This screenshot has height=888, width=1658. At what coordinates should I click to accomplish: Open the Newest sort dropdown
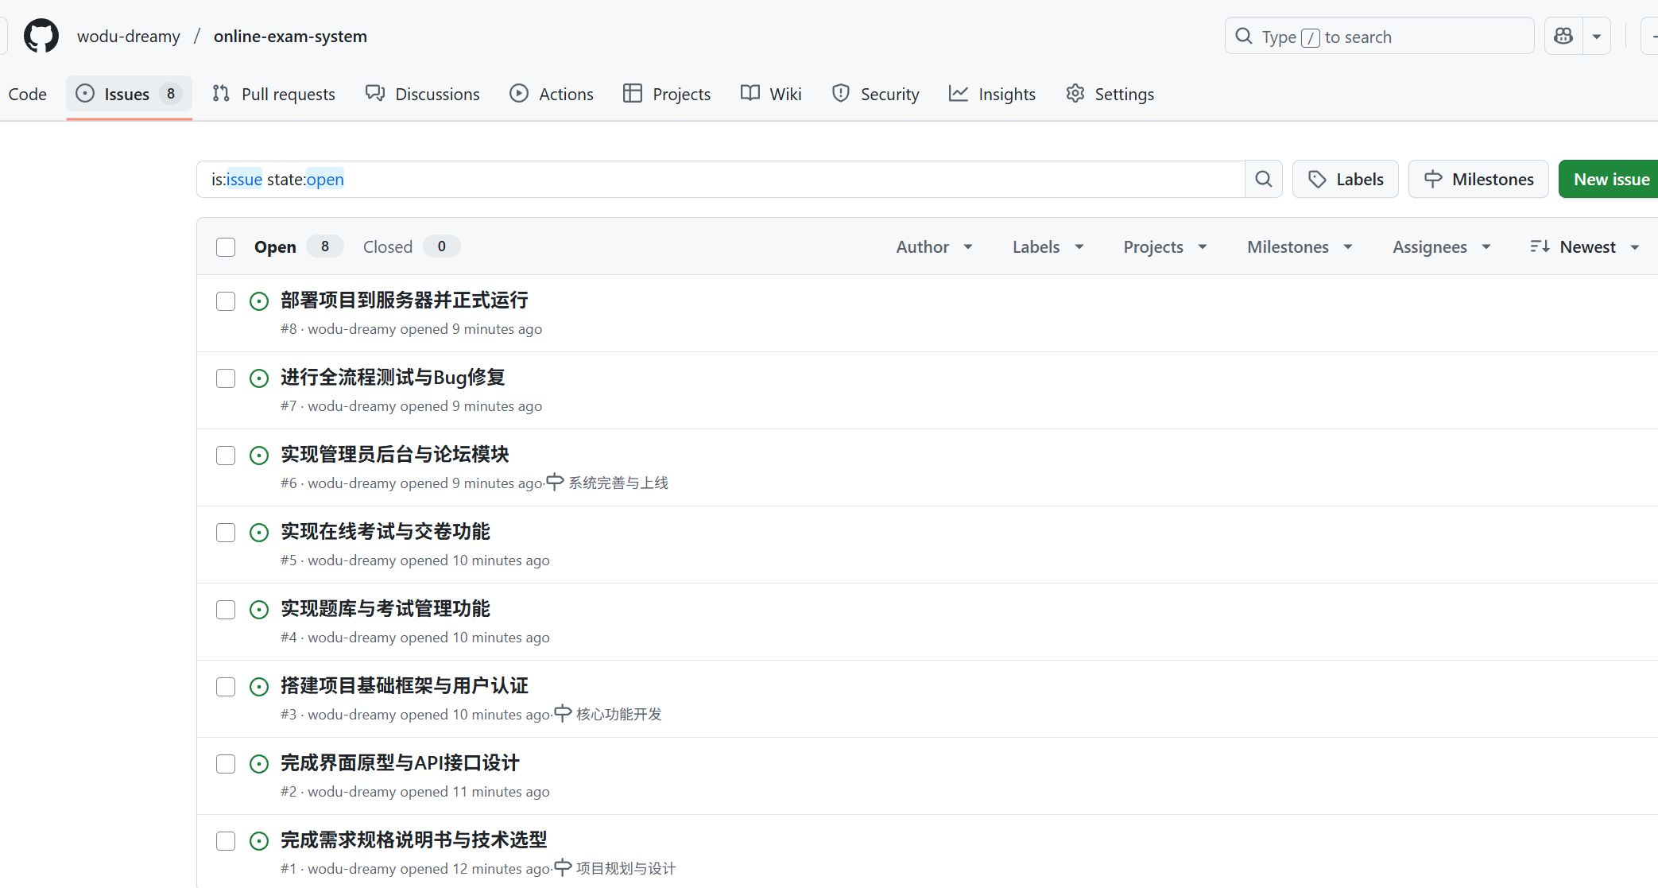click(1585, 247)
